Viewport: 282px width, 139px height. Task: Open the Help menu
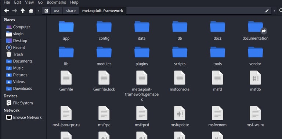pyautogui.click(x=74, y=2)
